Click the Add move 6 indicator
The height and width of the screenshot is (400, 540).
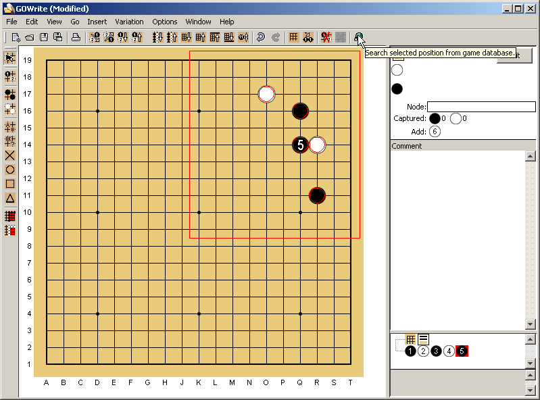click(435, 132)
